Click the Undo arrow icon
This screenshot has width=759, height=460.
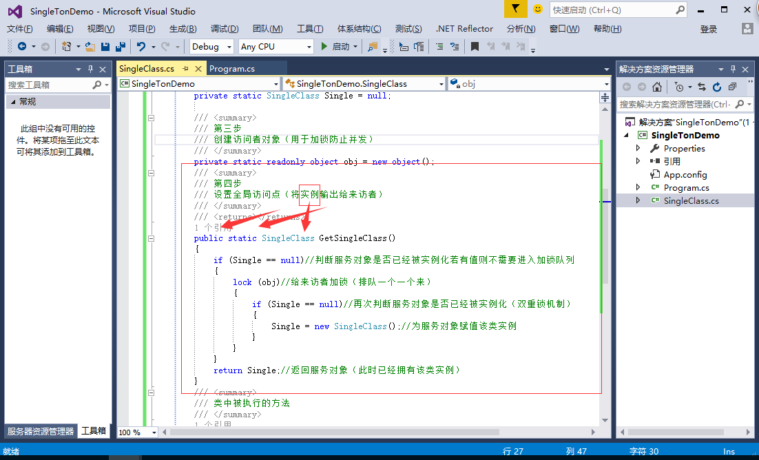coord(141,47)
